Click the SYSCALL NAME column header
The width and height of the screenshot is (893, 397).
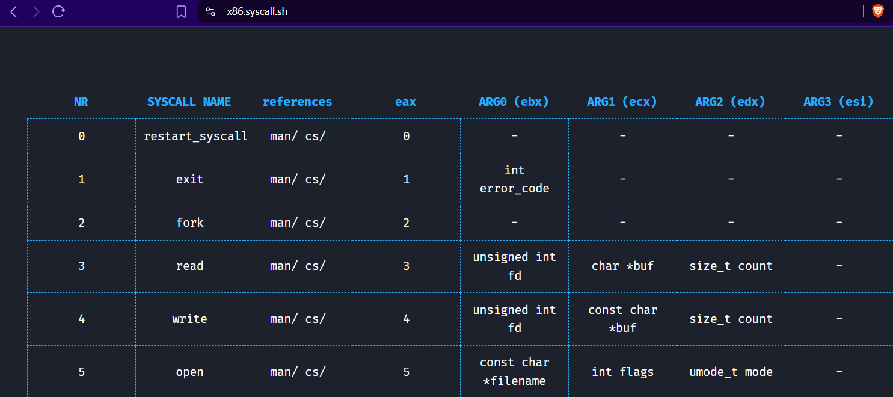tap(189, 102)
